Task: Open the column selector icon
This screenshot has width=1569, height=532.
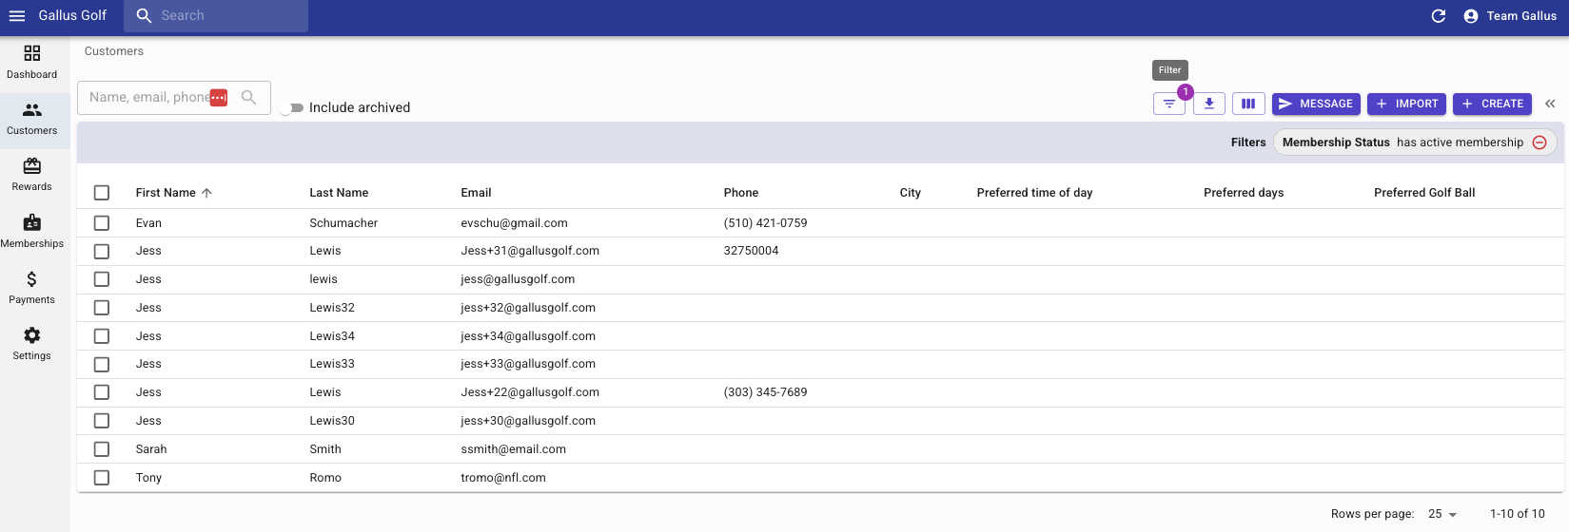Action: tap(1248, 104)
